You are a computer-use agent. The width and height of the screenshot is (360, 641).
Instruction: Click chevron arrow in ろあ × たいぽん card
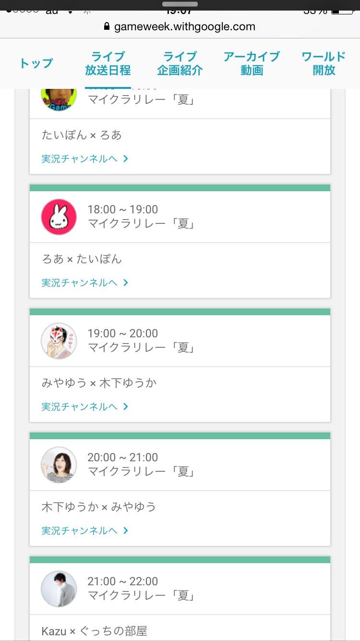[126, 283]
